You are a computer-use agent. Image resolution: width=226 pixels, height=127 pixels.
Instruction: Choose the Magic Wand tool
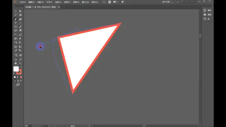coord(15,15)
